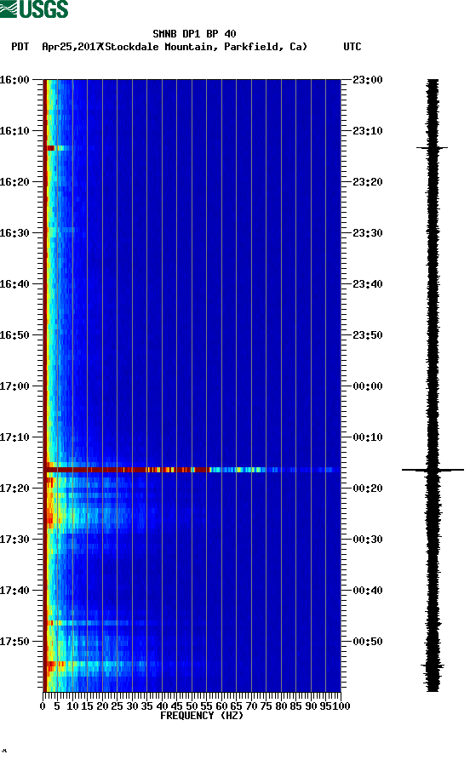470x760 pixels.
Task: Click the 20 Hz frequency tick label
Action: click(x=102, y=706)
